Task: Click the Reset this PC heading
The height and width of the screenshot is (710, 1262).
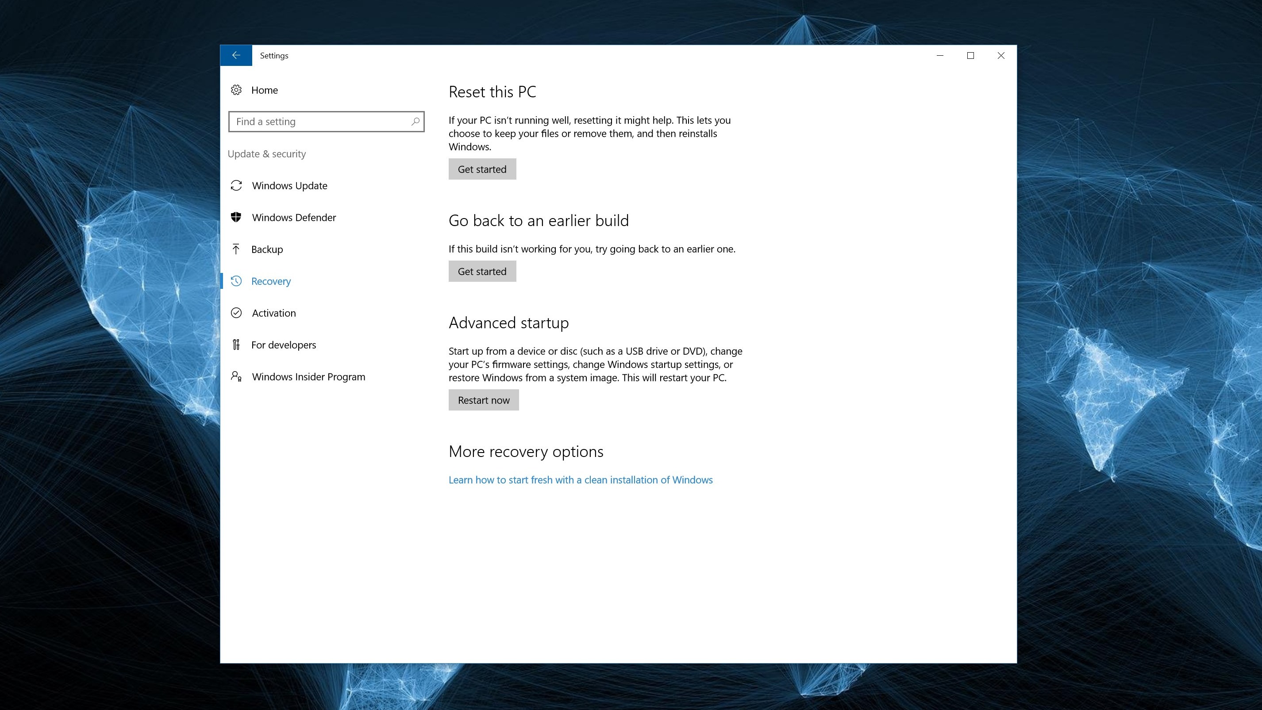Action: pos(492,92)
